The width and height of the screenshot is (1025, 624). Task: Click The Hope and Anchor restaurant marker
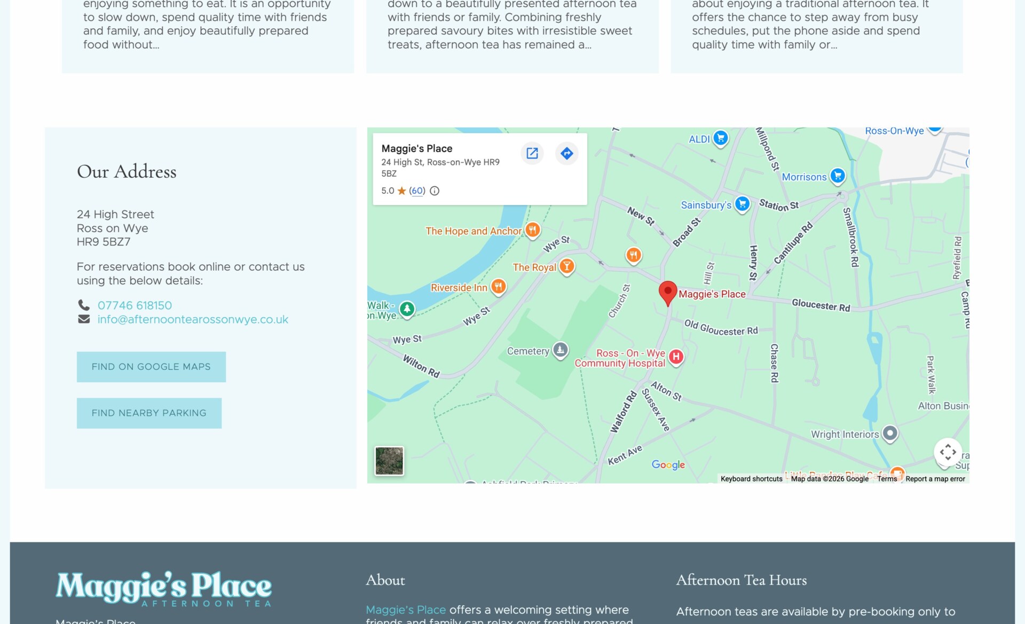click(532, 230)
